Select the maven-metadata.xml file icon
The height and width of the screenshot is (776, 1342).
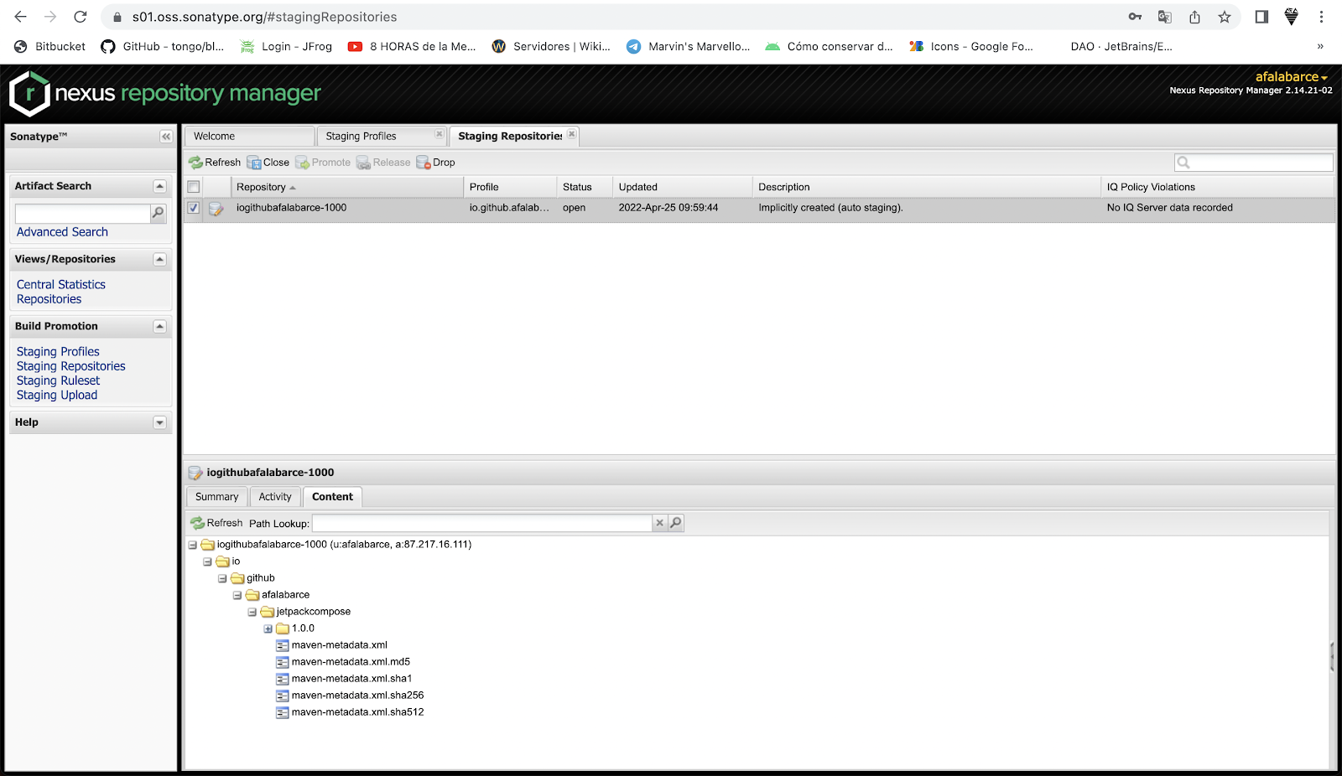click(283, 645)
